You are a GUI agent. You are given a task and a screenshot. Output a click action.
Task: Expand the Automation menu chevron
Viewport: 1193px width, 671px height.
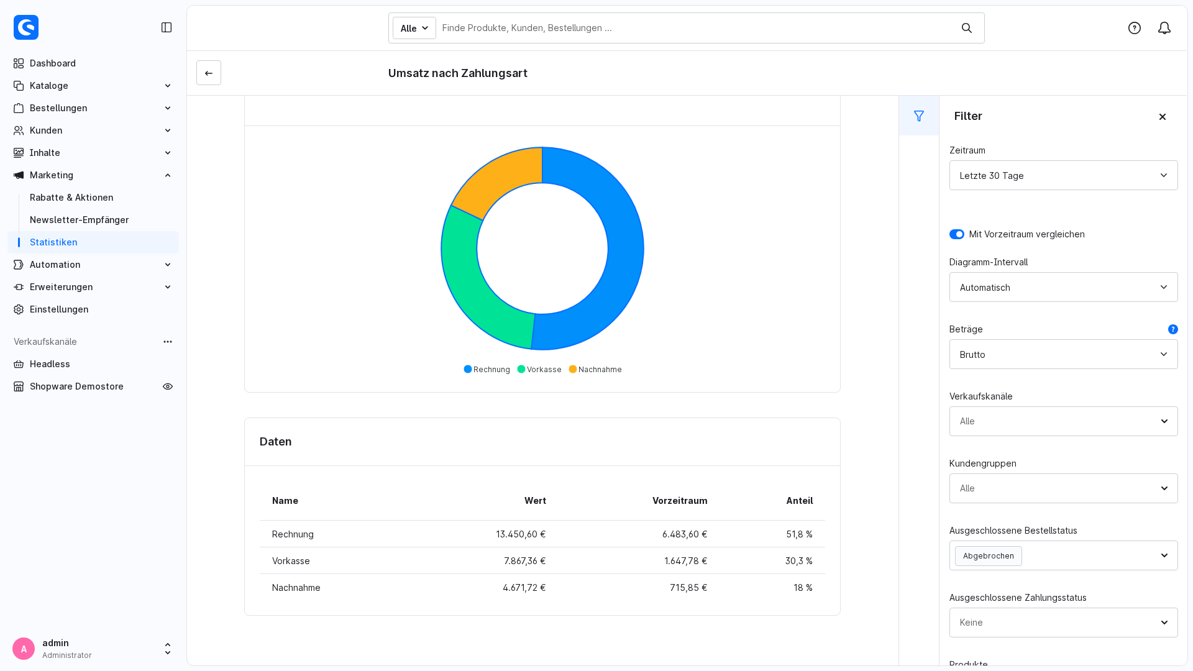tap(168, 265)
